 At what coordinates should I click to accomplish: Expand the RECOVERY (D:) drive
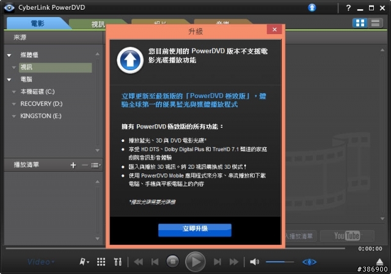tap(14, 104)
